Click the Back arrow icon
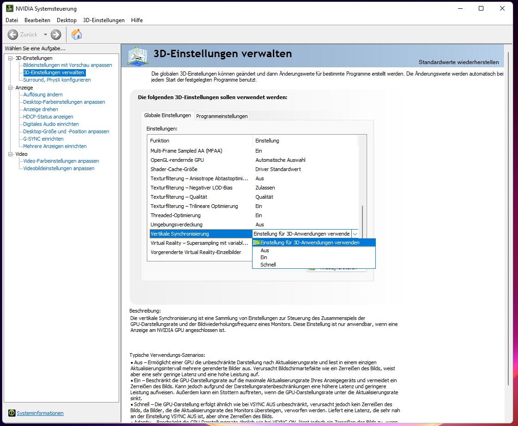Viewport: 518px width, 426px height. click(12, 34)
